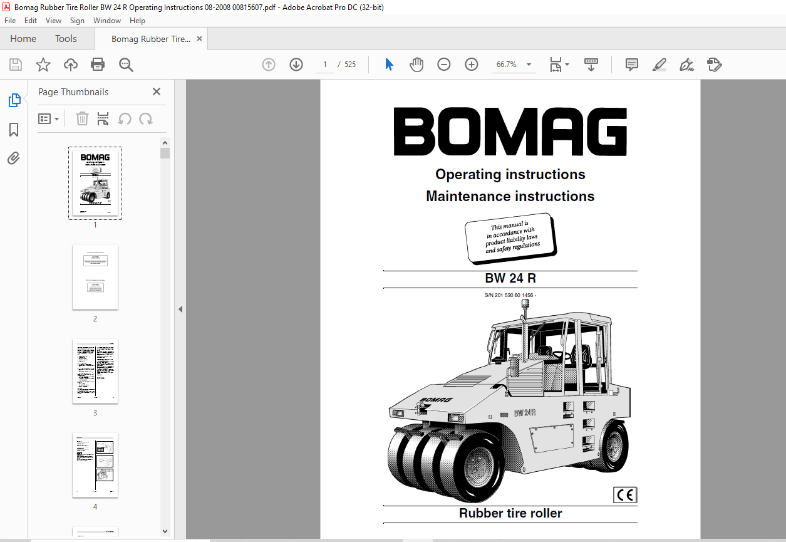Close the Page Thumbnails panel
The height and width of the screenshot is (542, 786).
pyautogui.click(x=157, y=91)
